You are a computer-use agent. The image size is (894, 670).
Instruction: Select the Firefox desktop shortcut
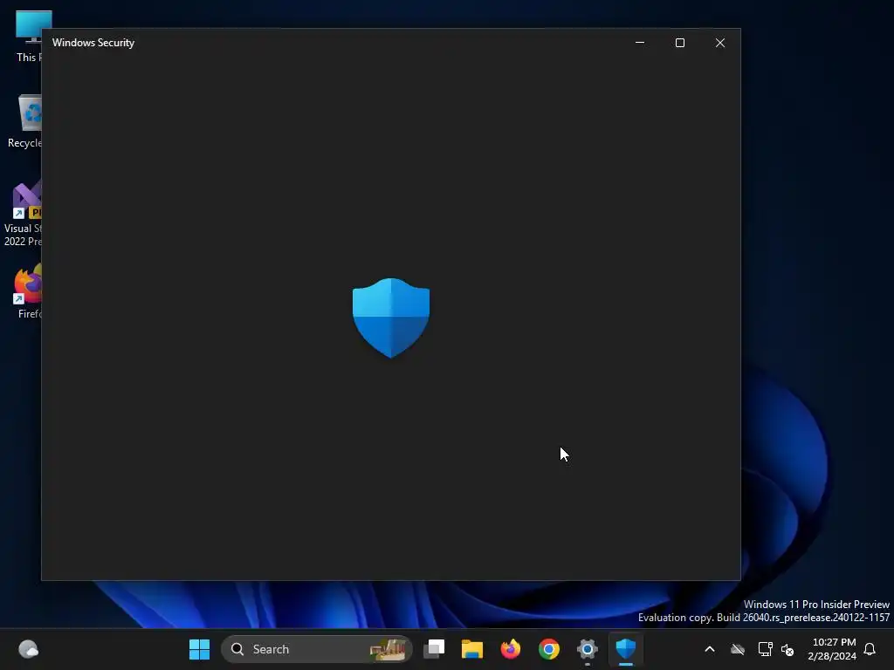coord(29,291)
